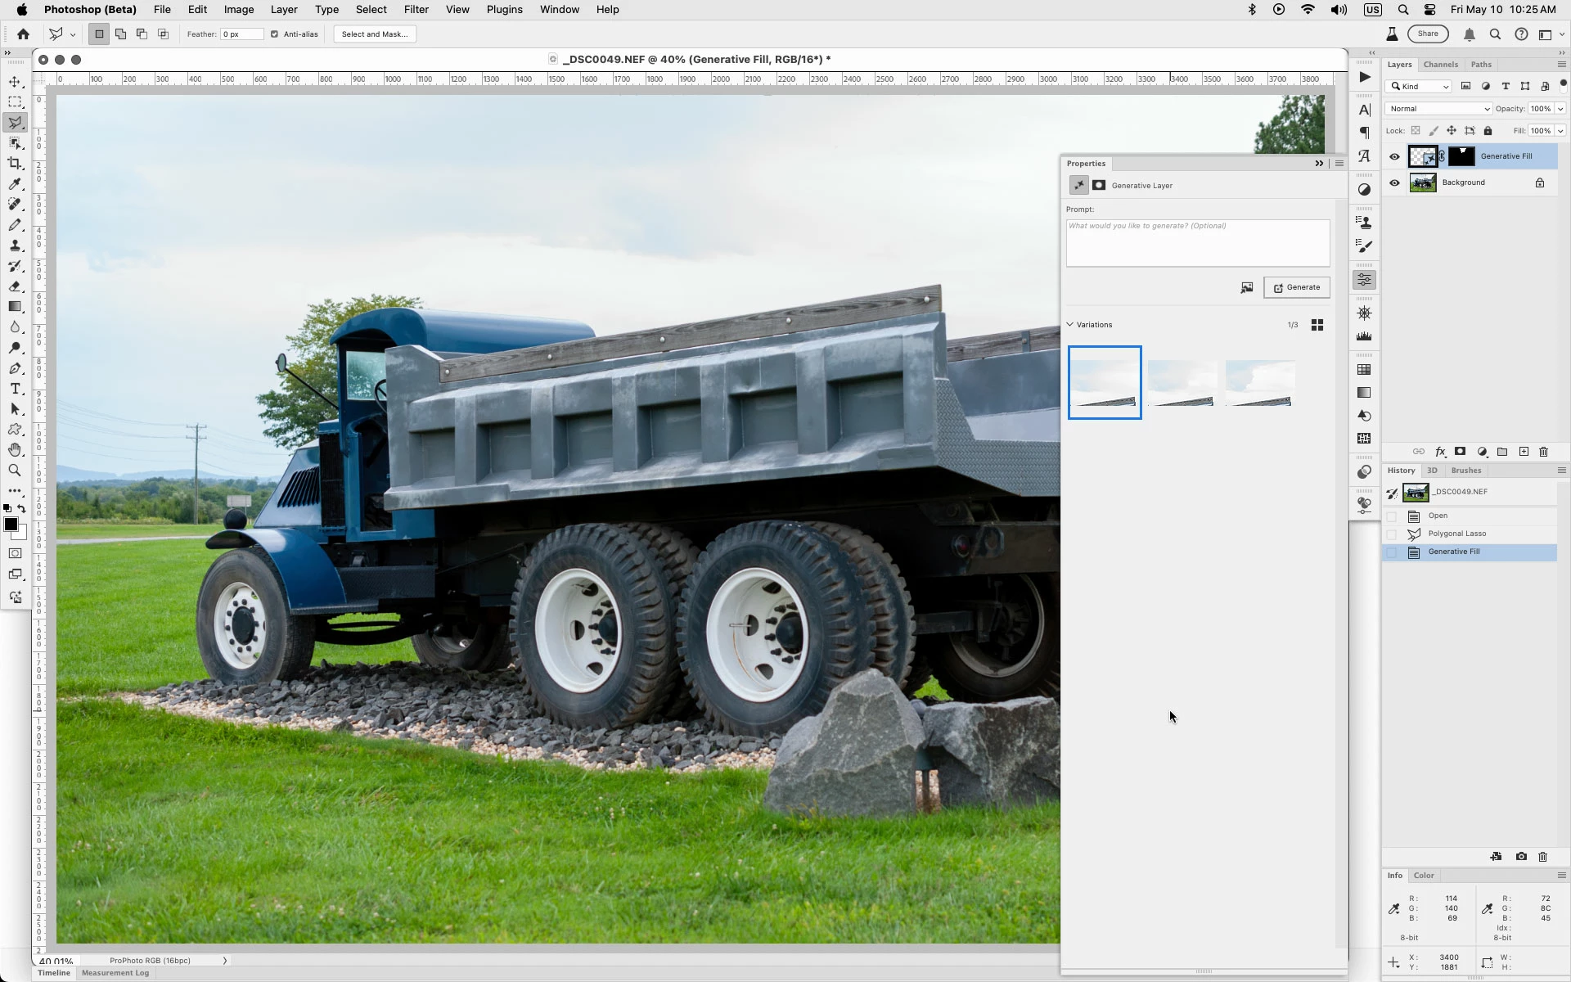Hide the Background layer
The width and height of the screenshot is (1571, 982).
pyautogui.click(x=1395, y=182)
